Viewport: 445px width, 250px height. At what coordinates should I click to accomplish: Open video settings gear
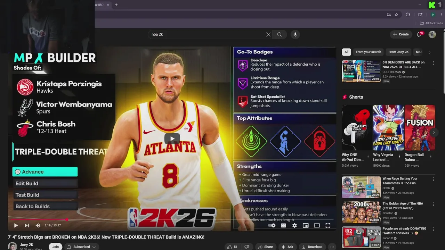pos(294,225)
